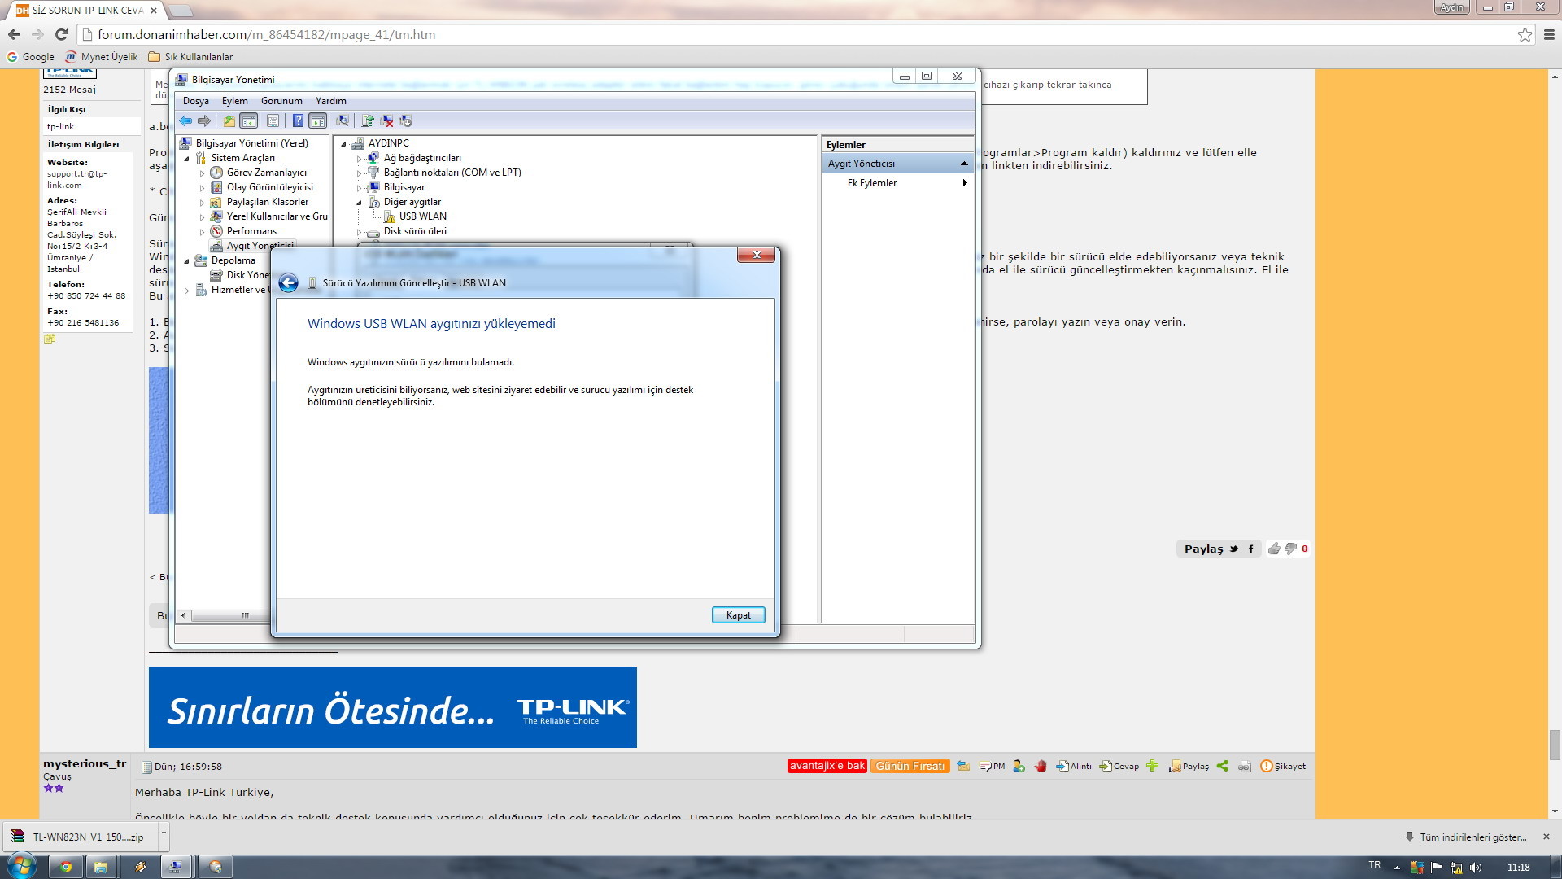Open the Ek Eylemler submenu arrow
Image resolution: width=1562 pixels, height=879 pixels.
pyautogui.click(x=965, y=183)
